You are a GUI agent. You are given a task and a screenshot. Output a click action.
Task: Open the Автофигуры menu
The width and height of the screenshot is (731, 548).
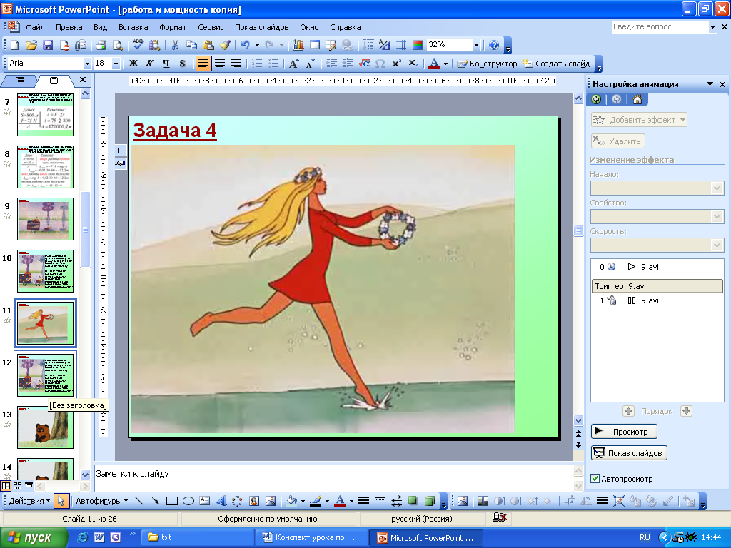(x=101, y=501)
